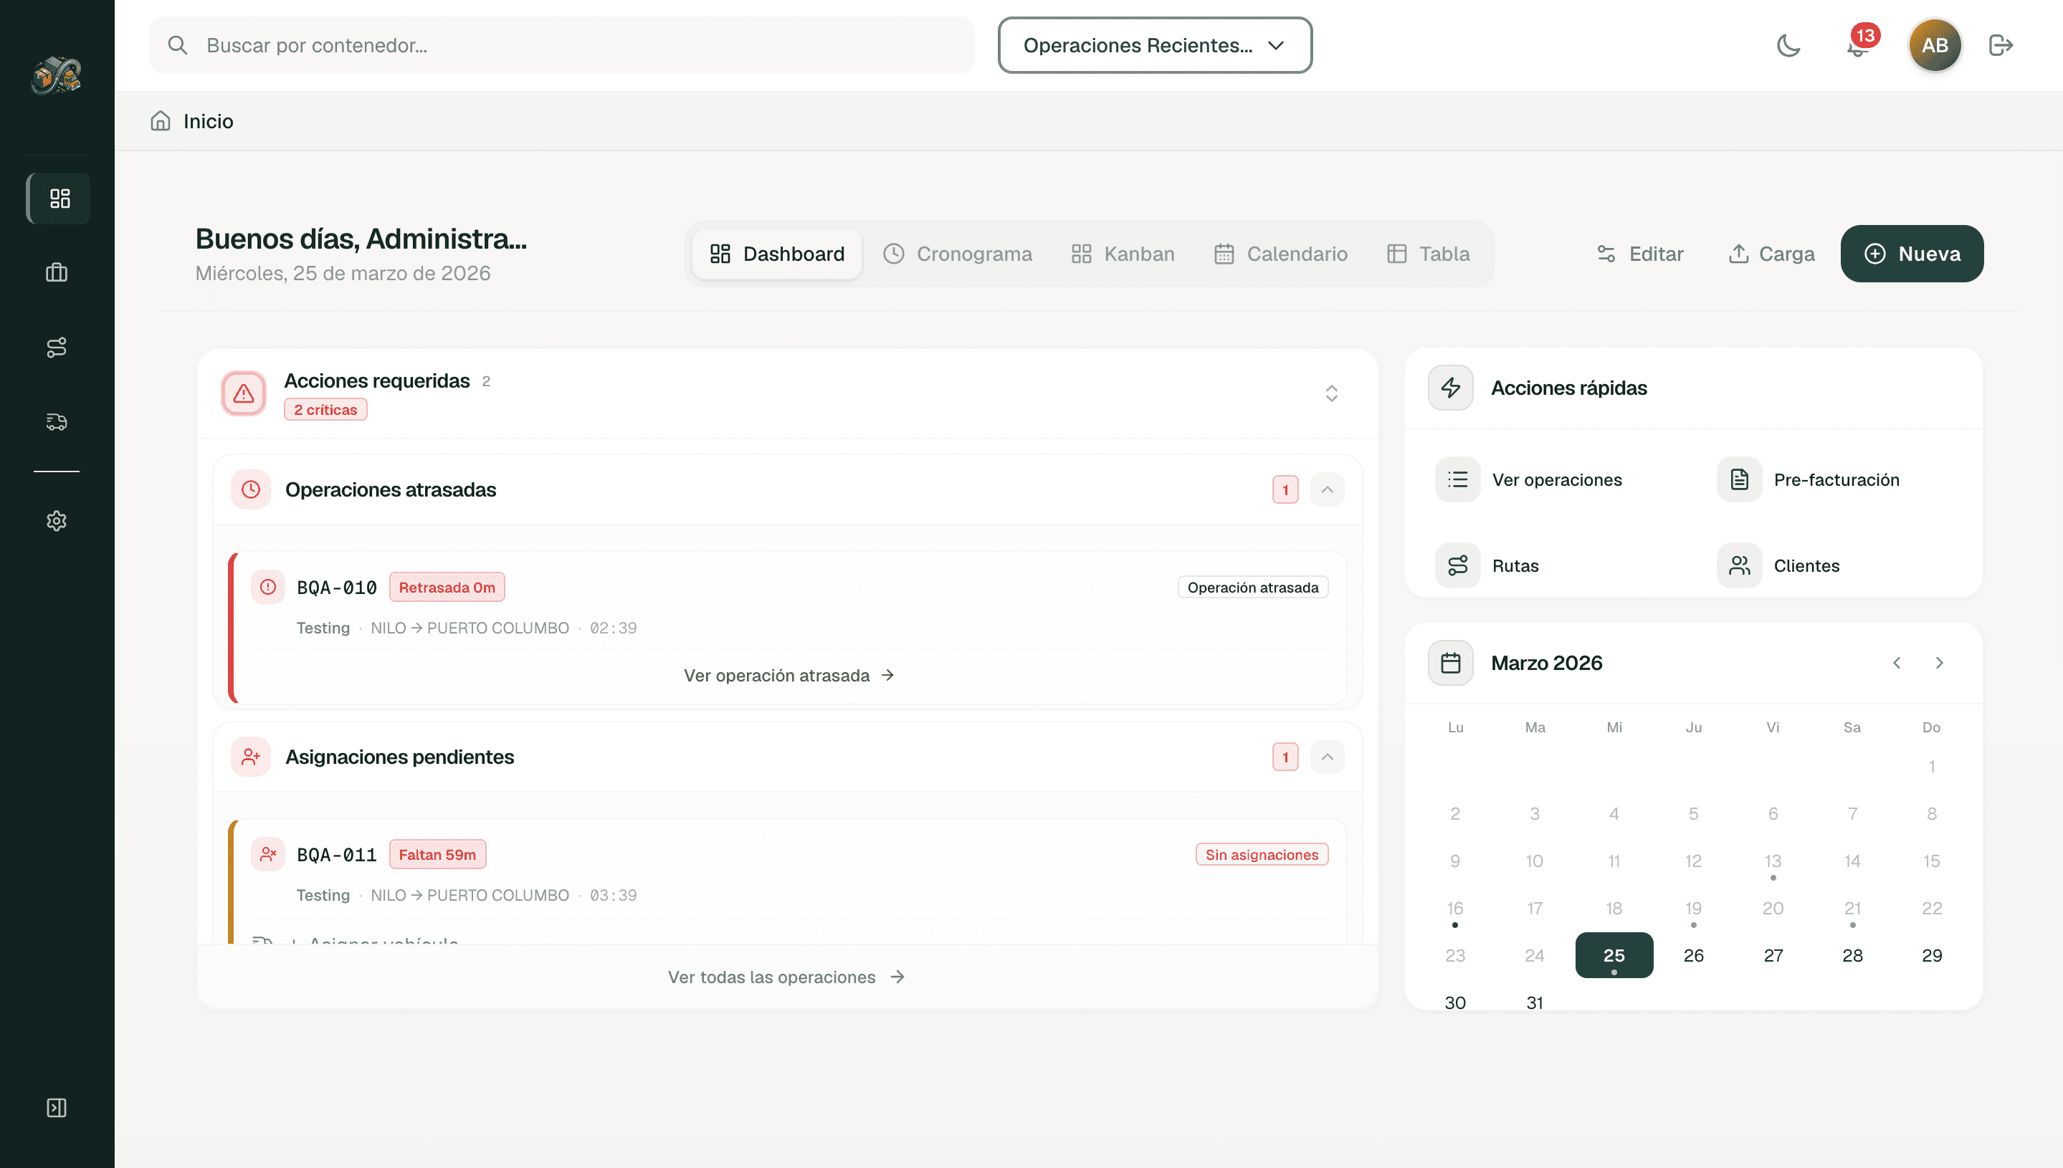Switch to the Dashboard tab
The width and height of the screenshot is (2063, 1168).
(778, 254)
